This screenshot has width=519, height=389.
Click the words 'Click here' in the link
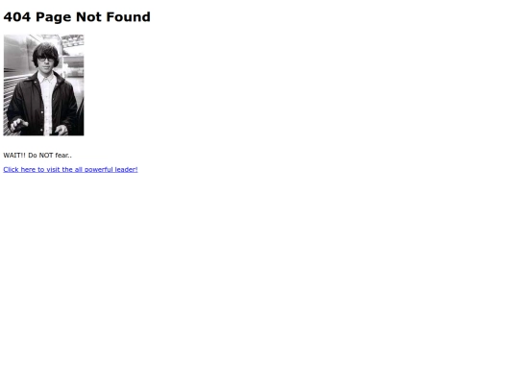19,170
